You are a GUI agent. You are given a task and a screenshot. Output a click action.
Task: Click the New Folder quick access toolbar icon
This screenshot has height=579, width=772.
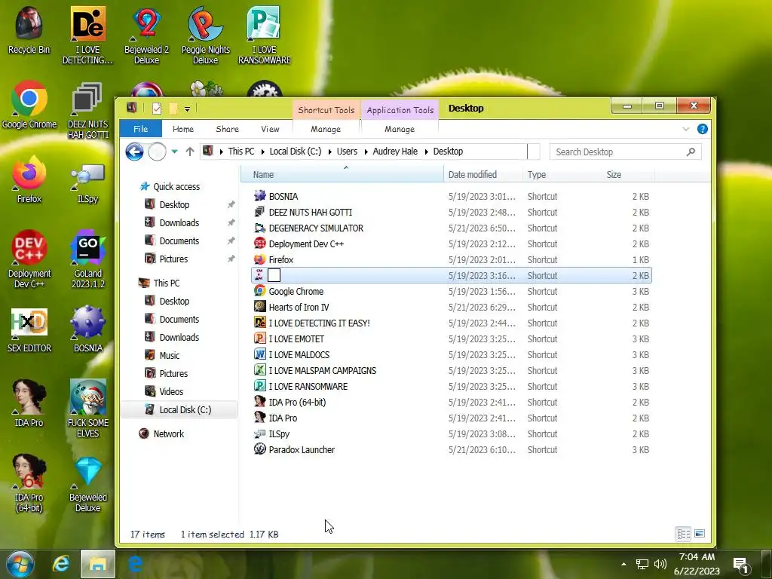click(x=173, y=109)
